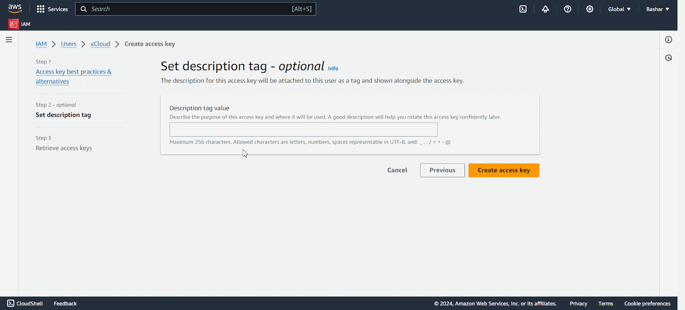685x310 pixels.
Task: Toggle the hamburger navigation menu
Action: click(9, 40)
